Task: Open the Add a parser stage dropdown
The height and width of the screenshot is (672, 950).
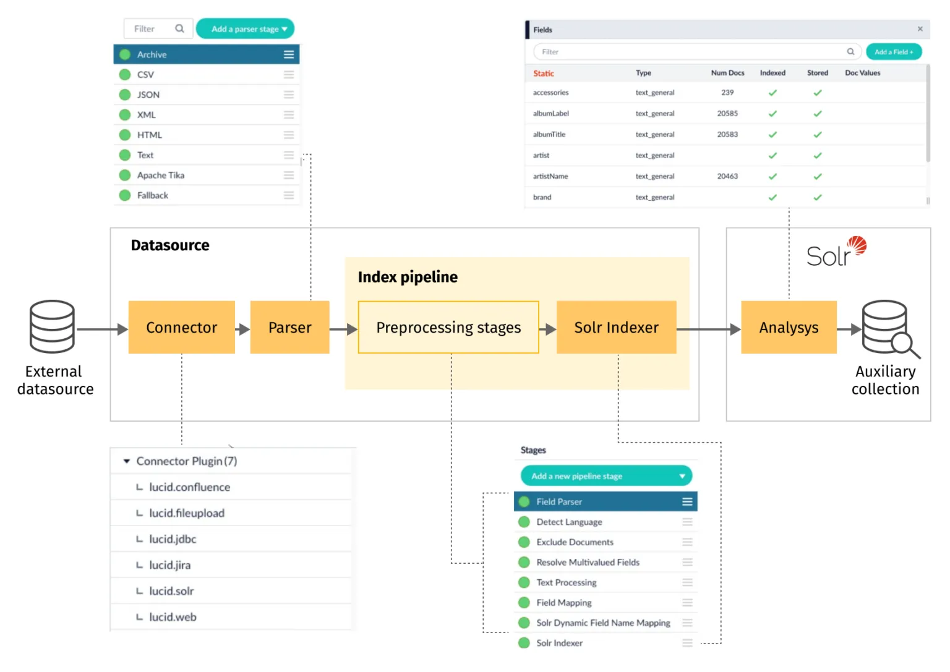Action: click(x=245, y=28)
